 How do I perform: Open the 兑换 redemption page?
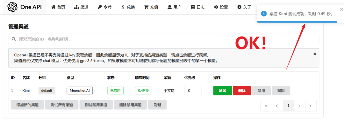click(x=128, y=7)
